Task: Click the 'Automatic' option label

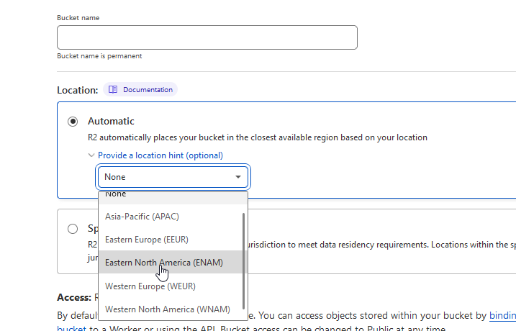Action: pyautogui.click(x=111, y=122)
